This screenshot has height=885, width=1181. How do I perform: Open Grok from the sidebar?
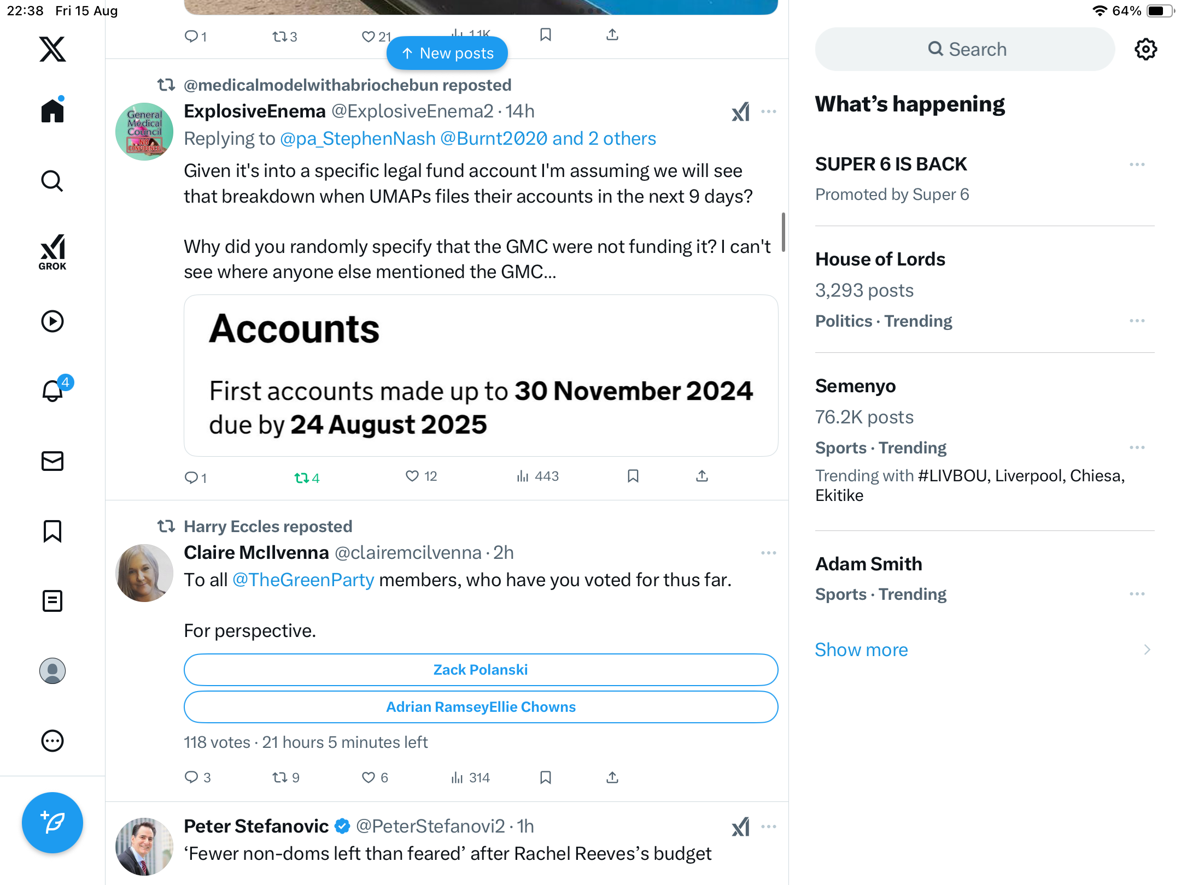52,252
